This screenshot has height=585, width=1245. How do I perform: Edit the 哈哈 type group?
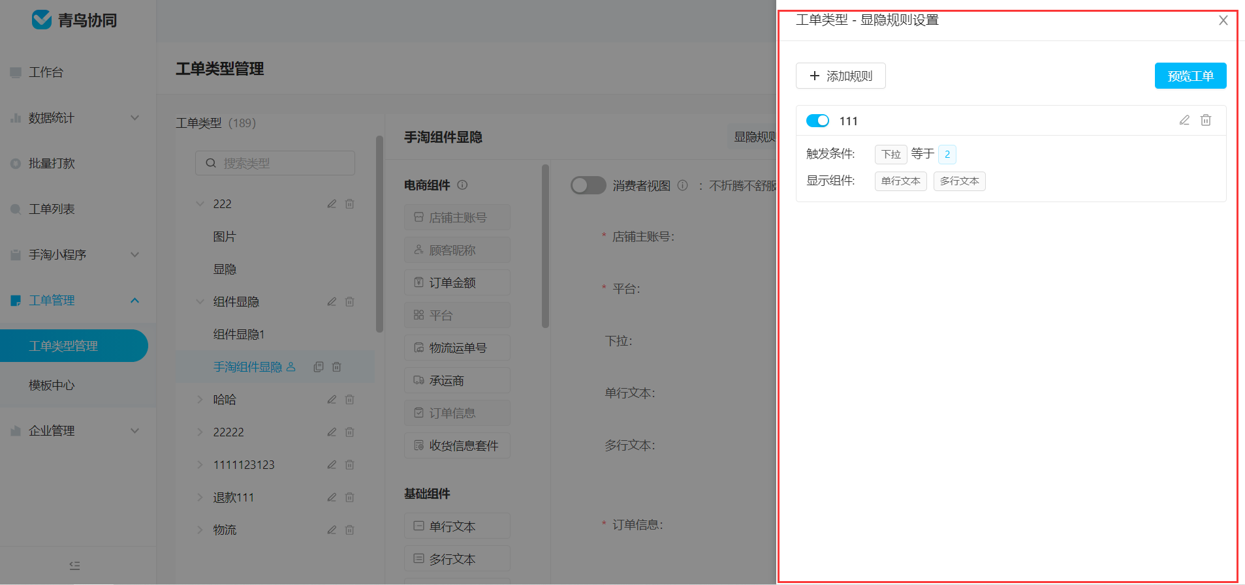click(x=332, y=399)
